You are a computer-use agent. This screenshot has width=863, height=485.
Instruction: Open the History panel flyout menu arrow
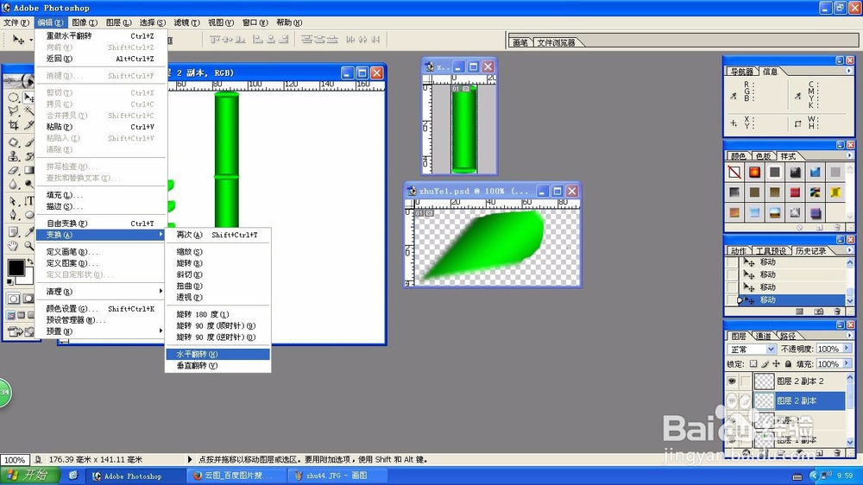pyautogui.click(x=849, y=250)
